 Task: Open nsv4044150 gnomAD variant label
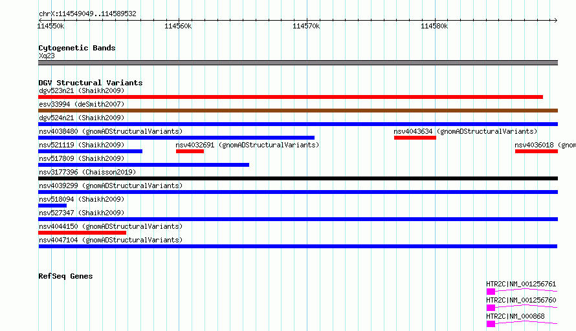[x=111, y=226]
